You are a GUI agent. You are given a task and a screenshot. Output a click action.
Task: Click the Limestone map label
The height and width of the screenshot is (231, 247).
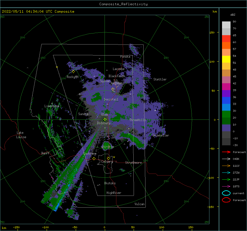point(52,106)
